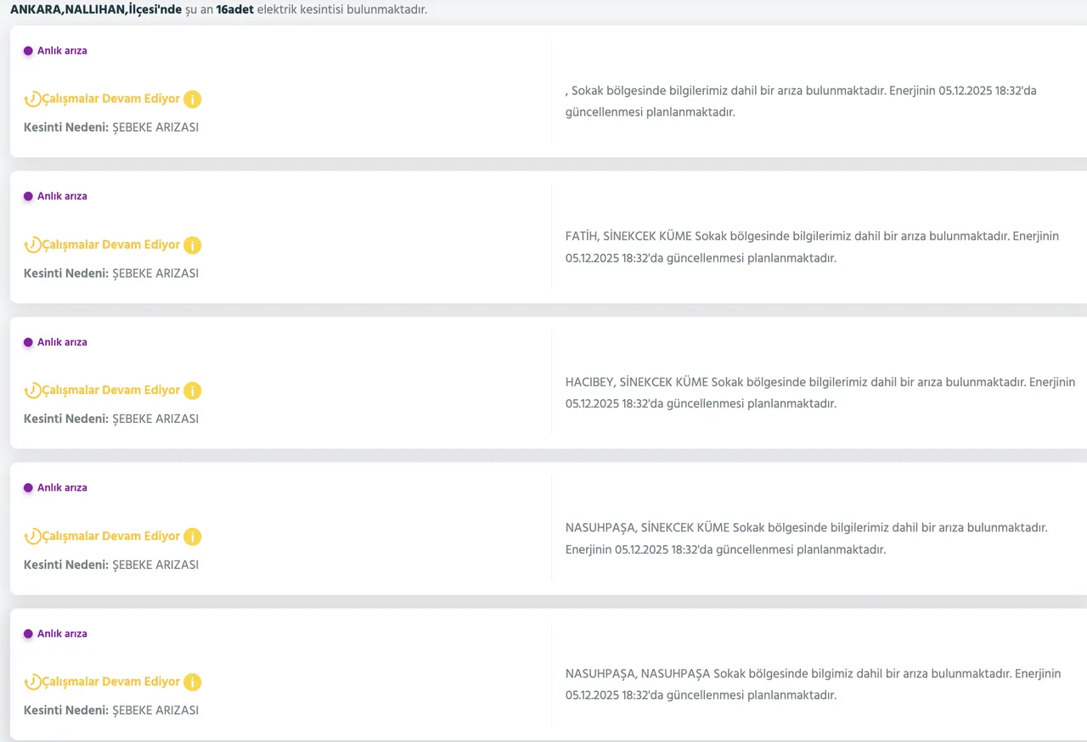This screenshot has height=742, width=1087.
Task: Click clock icon in NASUHPAŞA, SİNEKCEK KÜME card
Action: (32, 537)
